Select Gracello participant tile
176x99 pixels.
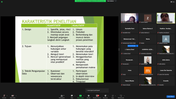tap(166, 81)
